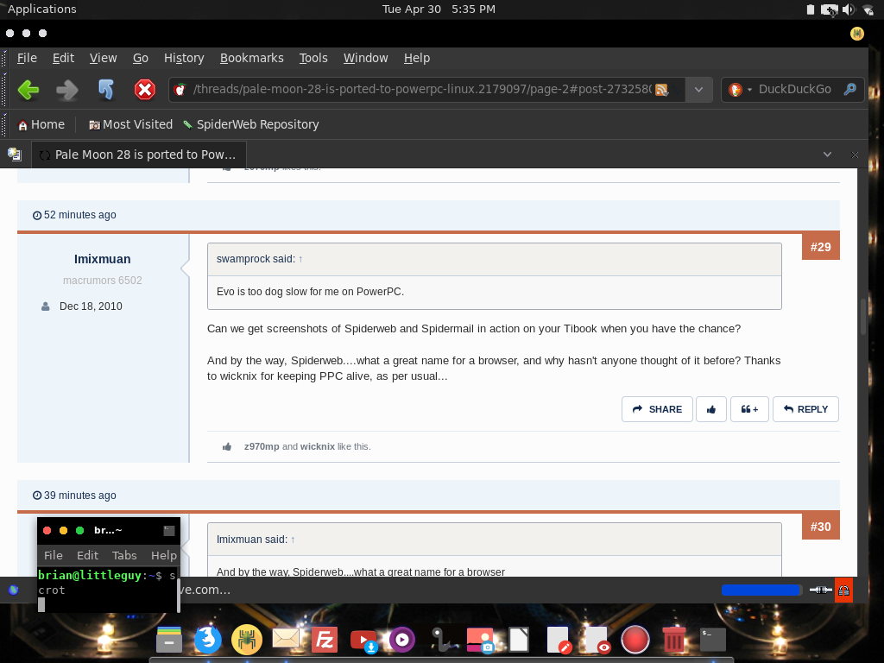This screenshot has width=884, height=663.
Task: Open the browser Help menu
Action: pos(417,58)
